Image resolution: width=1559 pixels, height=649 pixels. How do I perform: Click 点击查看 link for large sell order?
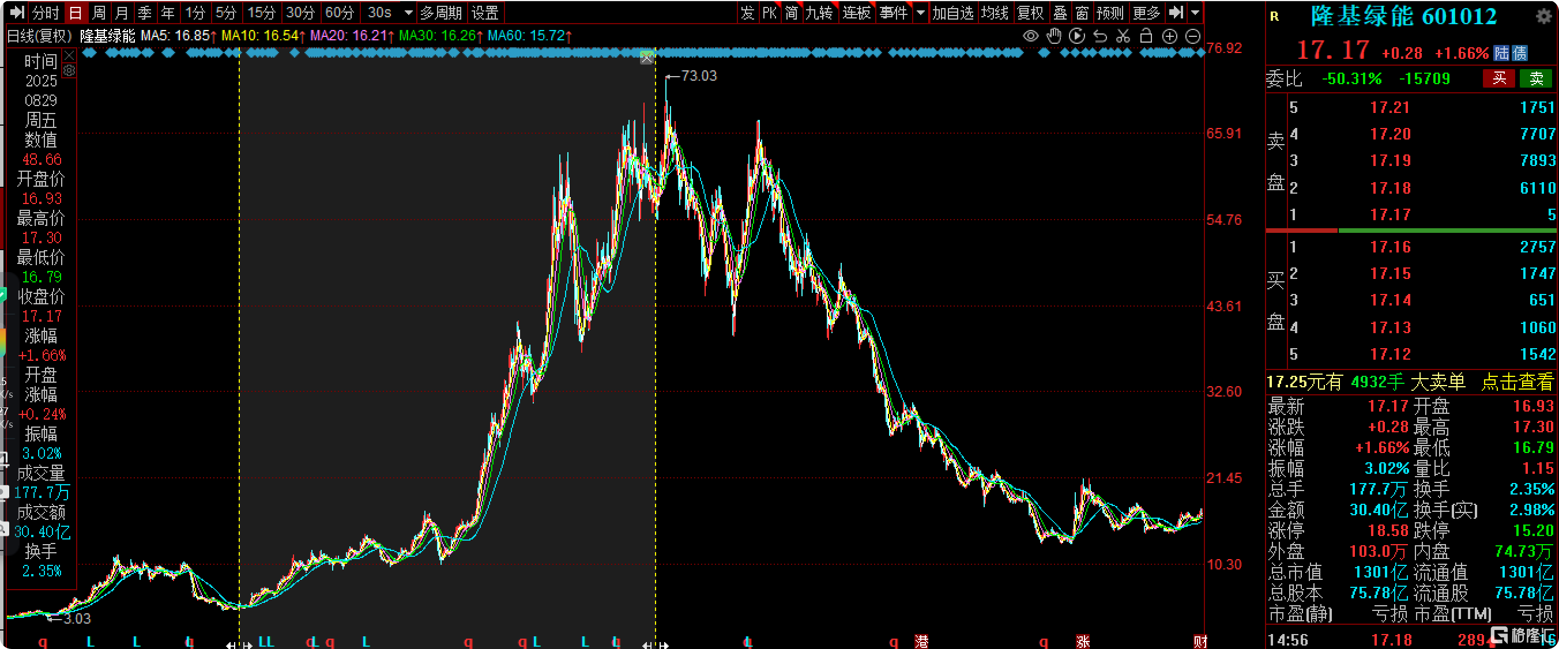click(1517, 382)
